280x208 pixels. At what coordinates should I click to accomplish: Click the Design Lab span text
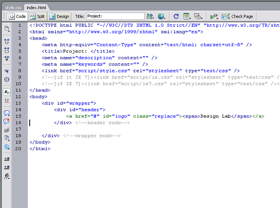[216, 116]
